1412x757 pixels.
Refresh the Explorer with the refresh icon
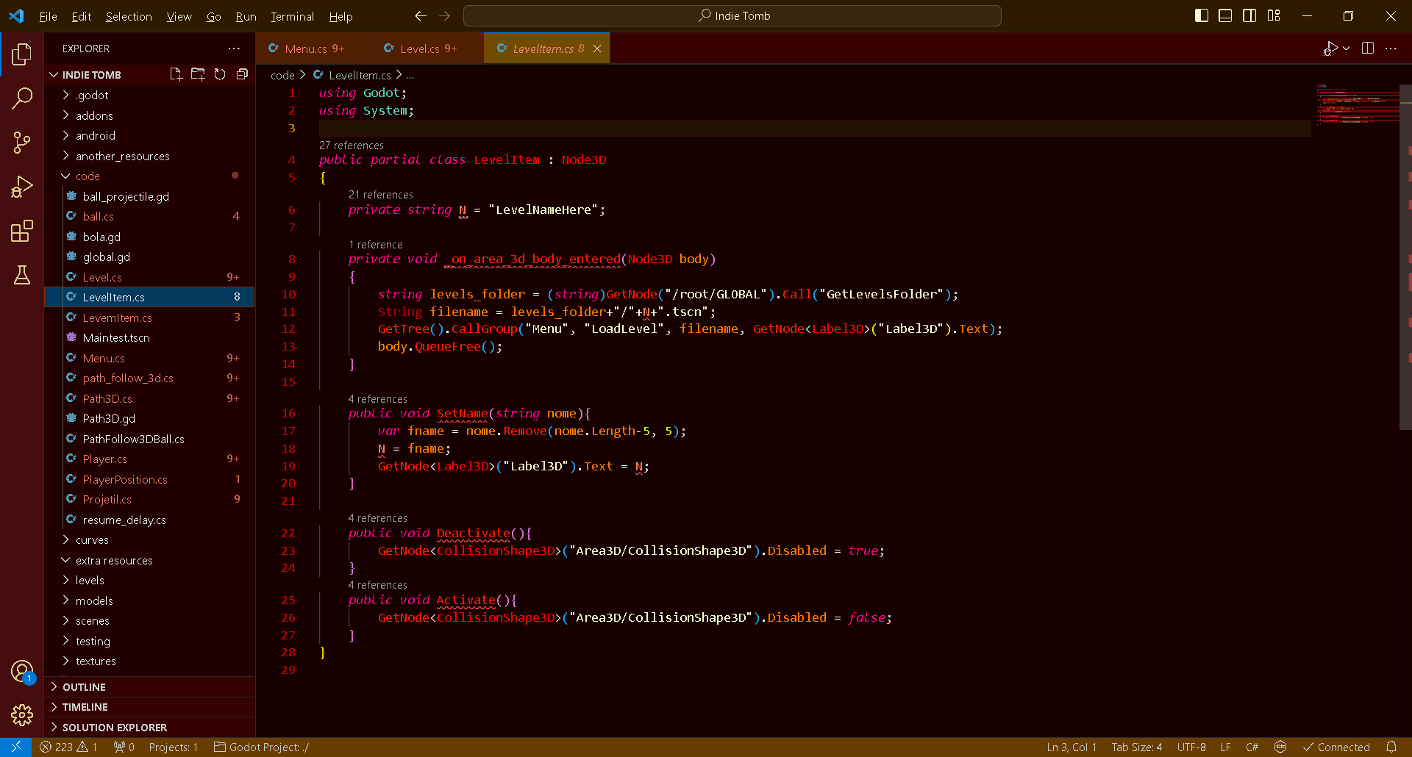(220, 73)
